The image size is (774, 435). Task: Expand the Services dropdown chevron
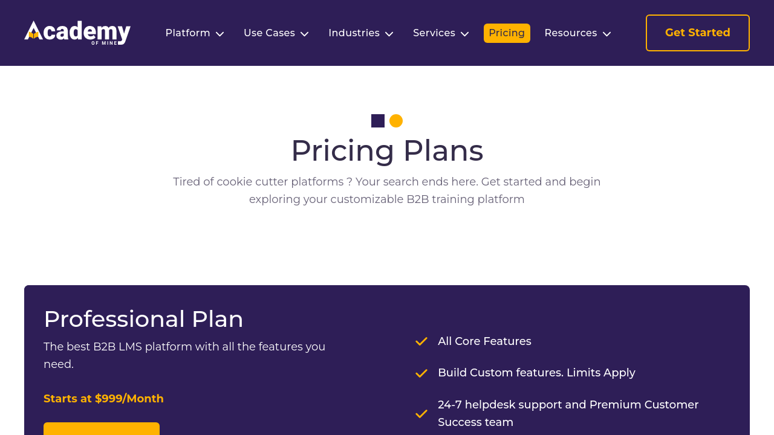tap(465, 34)
